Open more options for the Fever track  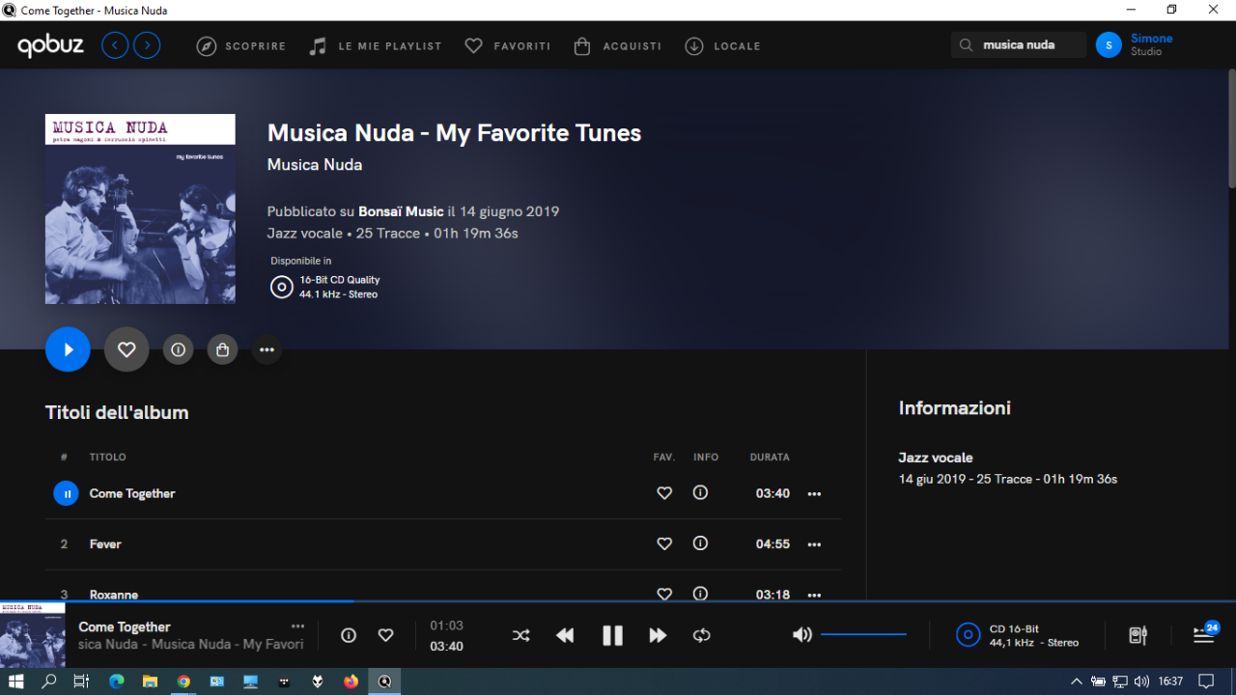click(x=814, y=544)
